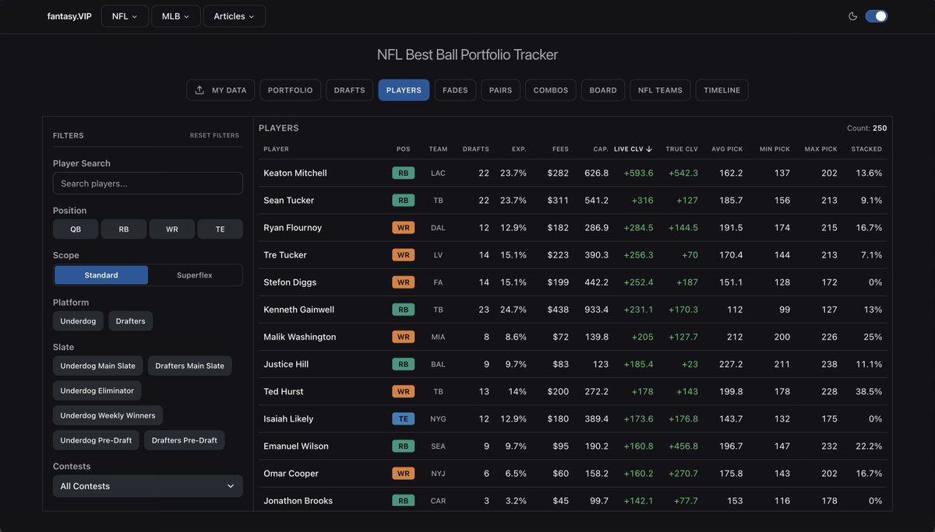Click Reset Filters
The image size is (935, 532).
tap(214, 135)
